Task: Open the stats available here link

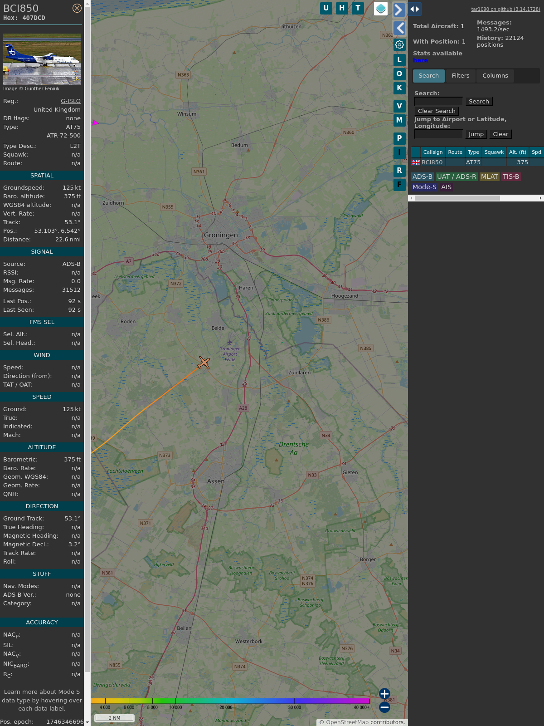Action: tap(420, 60)
